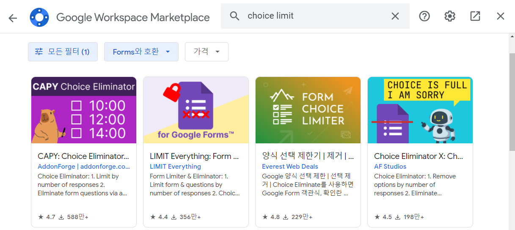Click the Google Workspace Marketplace logo
515x230 pixels.
tap(39, 17)
